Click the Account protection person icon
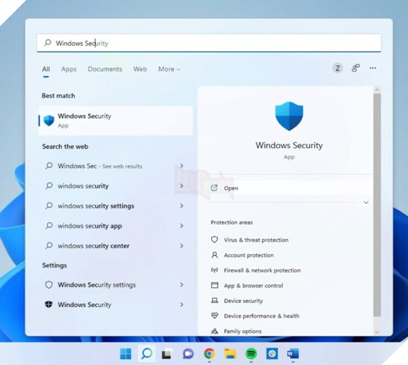Viewport: 408px width, 365px height. click(x=214, y=255)
